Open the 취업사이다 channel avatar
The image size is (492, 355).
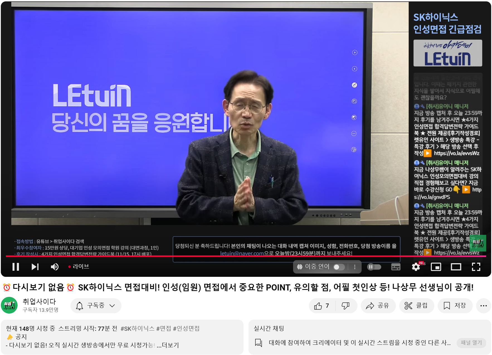point(9,305)
